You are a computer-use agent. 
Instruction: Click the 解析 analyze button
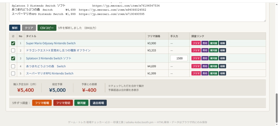coord(15,28)
